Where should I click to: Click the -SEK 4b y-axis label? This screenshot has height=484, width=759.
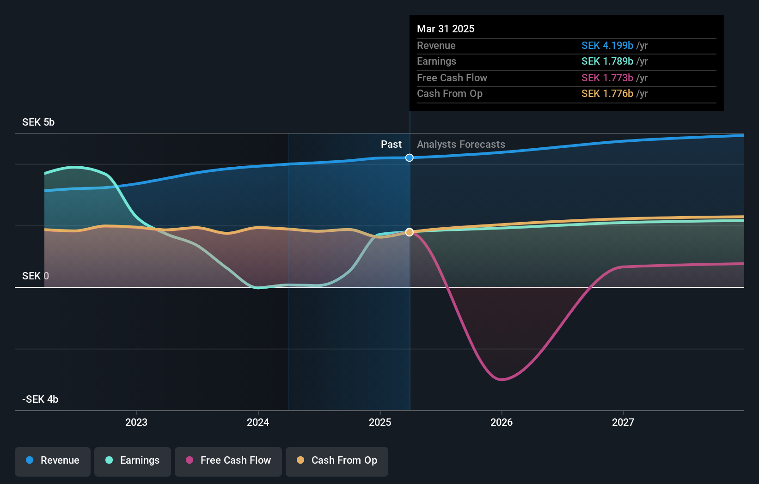pyautogui.click(x=40, y=399)
